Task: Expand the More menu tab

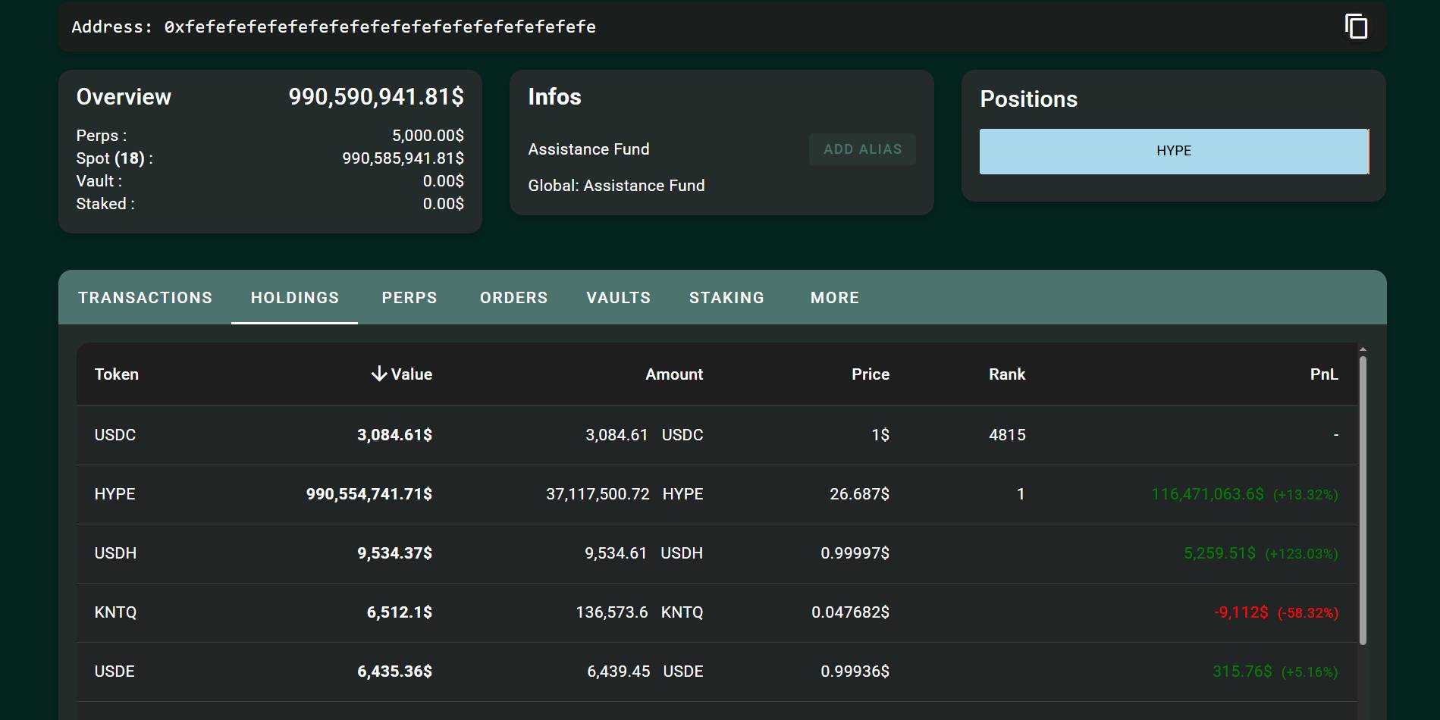Action: click(834, 298)
